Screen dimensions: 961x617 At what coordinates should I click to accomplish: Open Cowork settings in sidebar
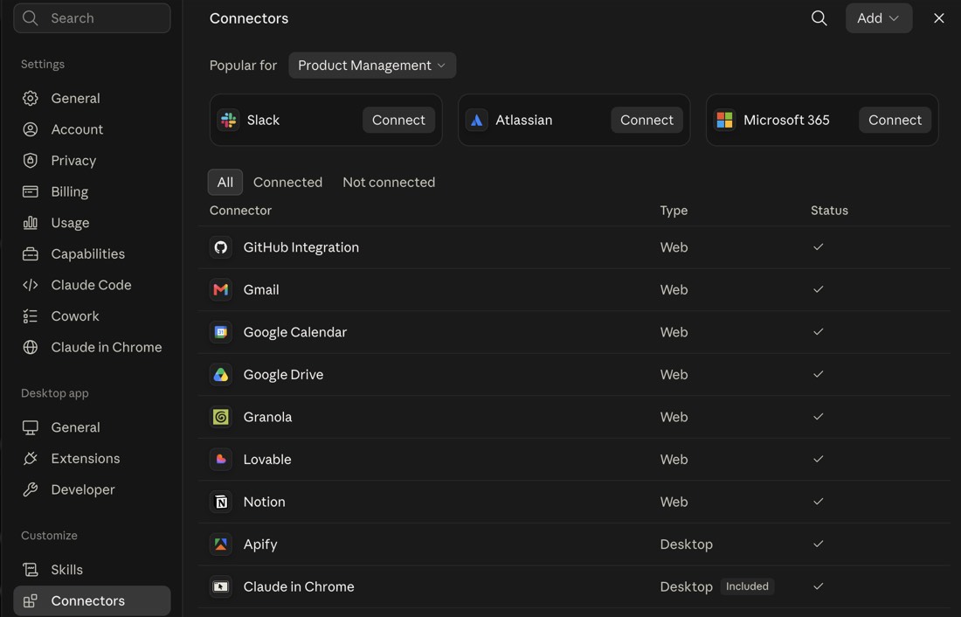pos(92,315)
